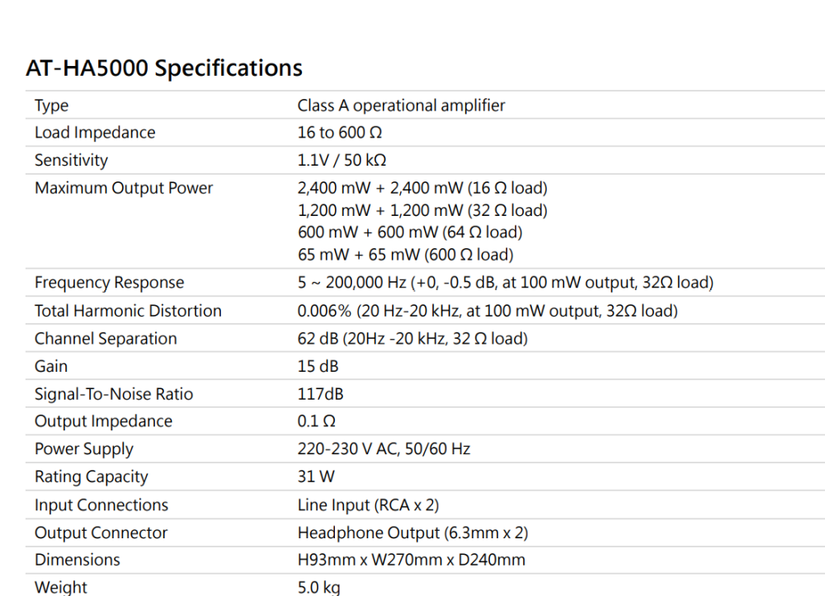Click the 16 to 600 Ω value
Image resolution: width=825 pixels, height=596 pixels.
[x=339, y=133]
